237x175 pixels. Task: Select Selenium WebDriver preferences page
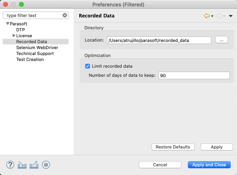37,48
